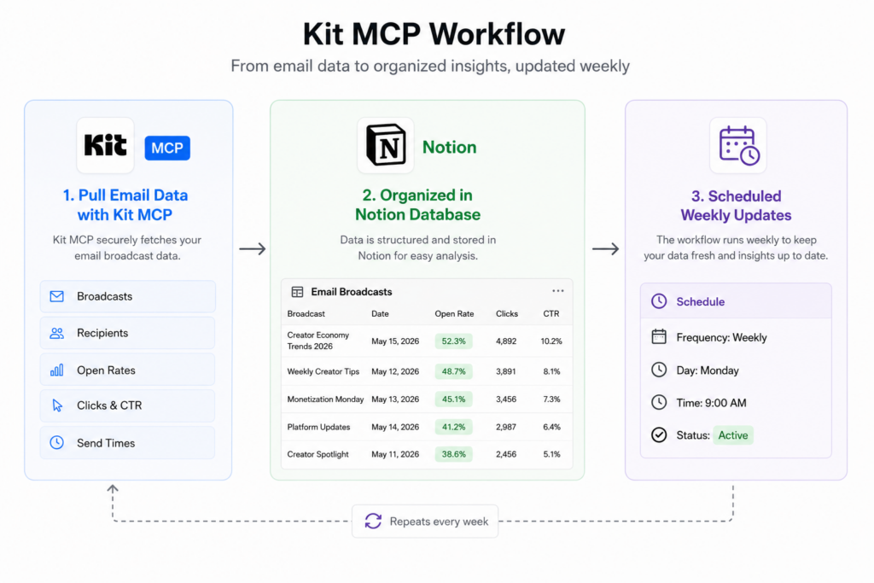The height and width of the screenshot is (583, 874).
Task: Click the Time: 9:00 AM text
Action: 711,403
